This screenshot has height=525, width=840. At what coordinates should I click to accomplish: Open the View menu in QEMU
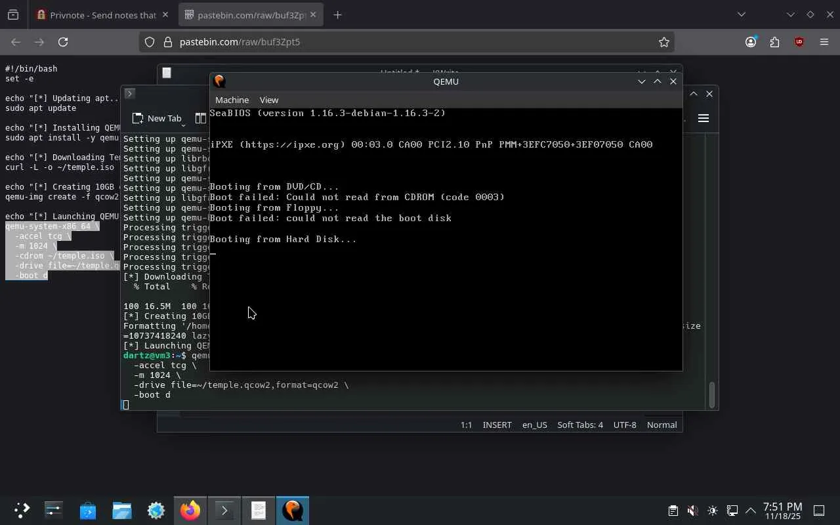coord(269,100)
